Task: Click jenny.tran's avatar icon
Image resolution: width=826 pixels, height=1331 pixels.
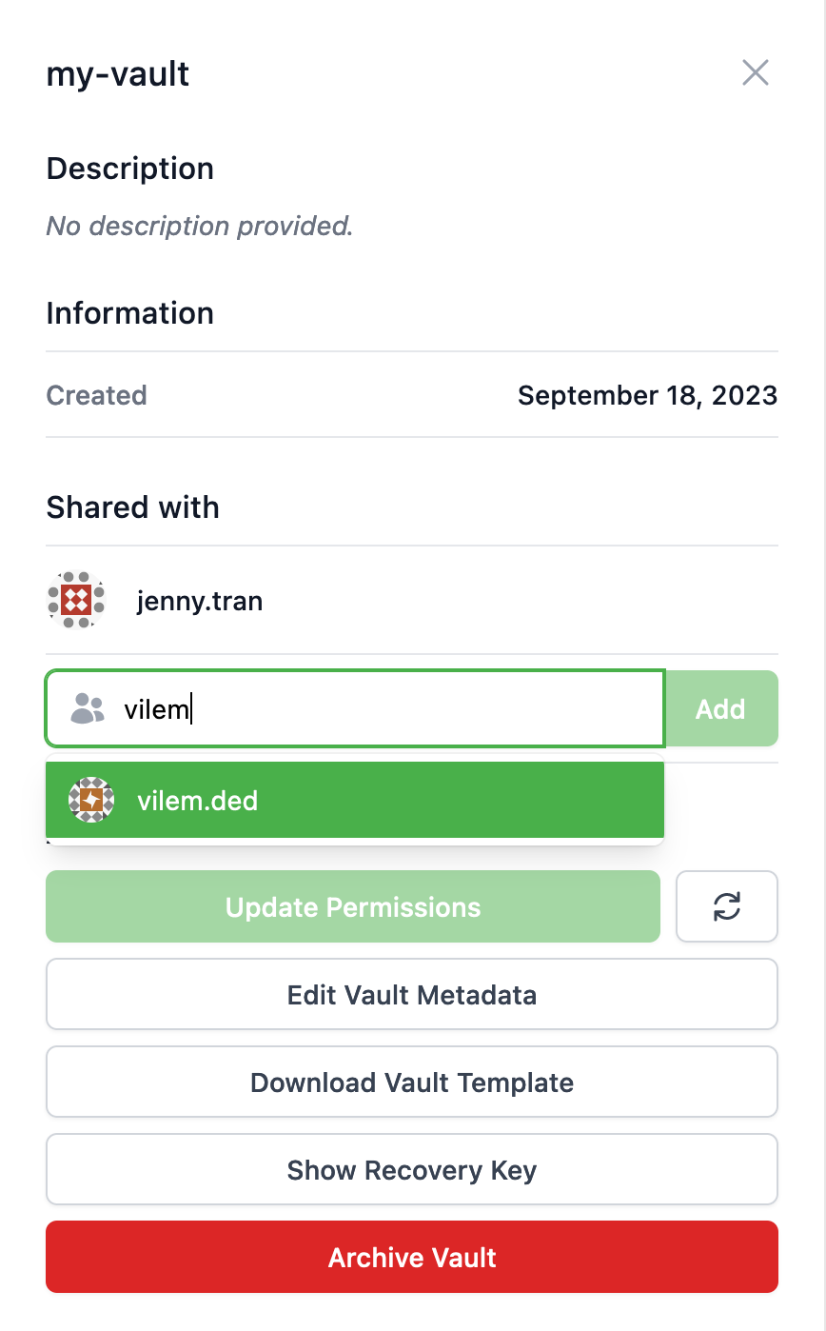Action: pyautogui.click(x=76, y=601)
